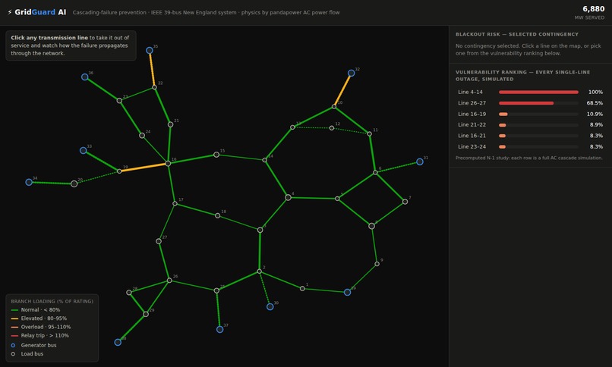Pick Line 4-14 in the vulnerability ranking
Screen dimensions: 612x367
click(x=530, y=92)
